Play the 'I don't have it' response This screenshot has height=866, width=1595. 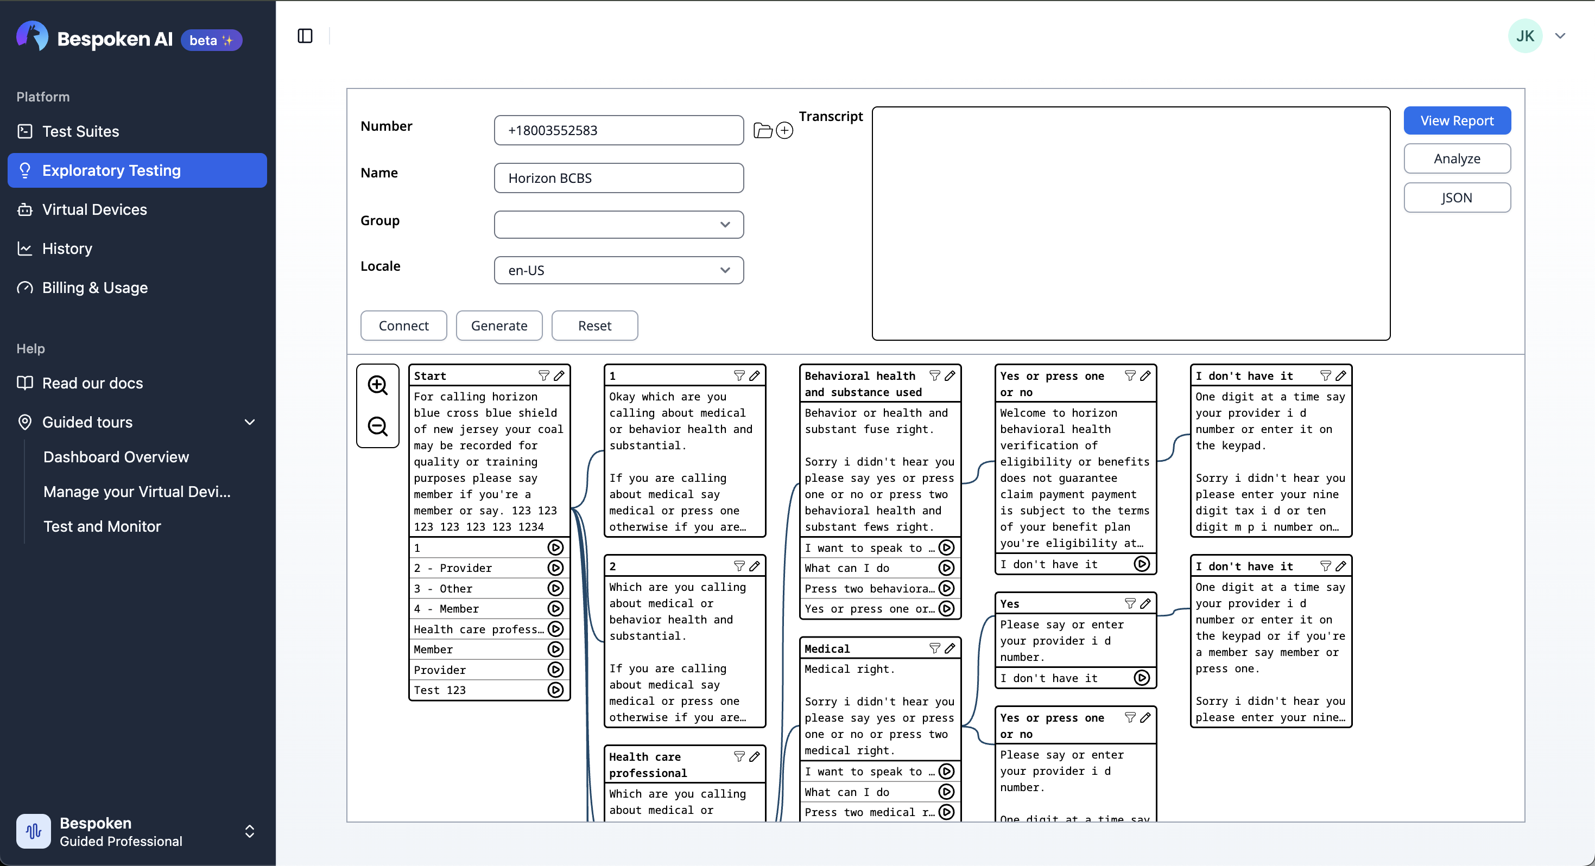pyautogui.click(x=1142, y=564)
